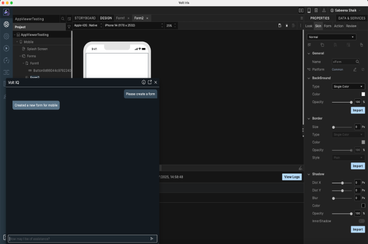Viewport: 368px width, 244px height.
Task: Click the play icon in left sidebar
Action: (6, 48)
